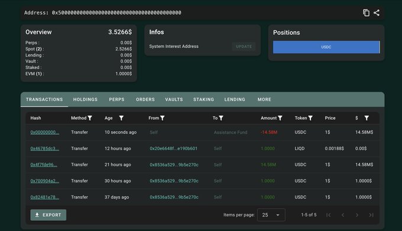Screen dimensions: 402x231
Task: Click the blue USDC position bar
Action: [326, 47]
